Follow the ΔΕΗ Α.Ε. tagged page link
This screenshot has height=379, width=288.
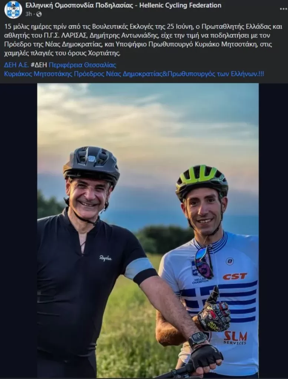coord(16,65)
